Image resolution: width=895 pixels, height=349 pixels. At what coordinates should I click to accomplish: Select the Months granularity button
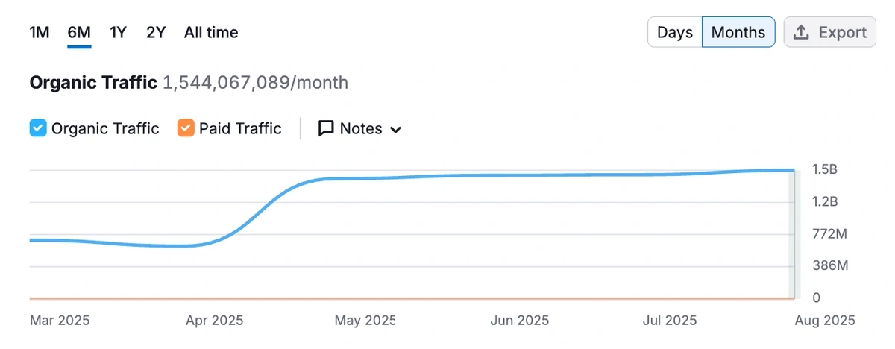coord(738,32)
